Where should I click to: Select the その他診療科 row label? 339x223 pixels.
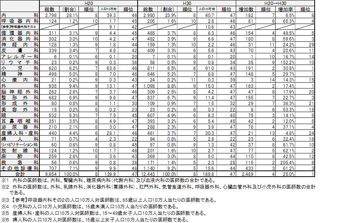pos(20,169)
